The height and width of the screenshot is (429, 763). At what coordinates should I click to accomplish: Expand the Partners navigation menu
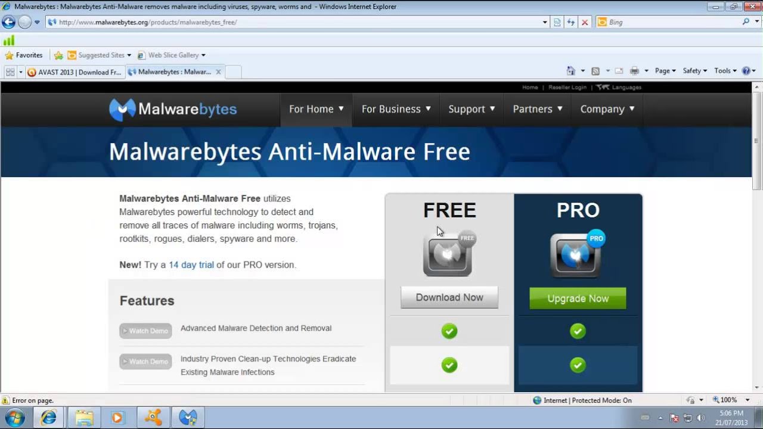click(x=538, y=109)
